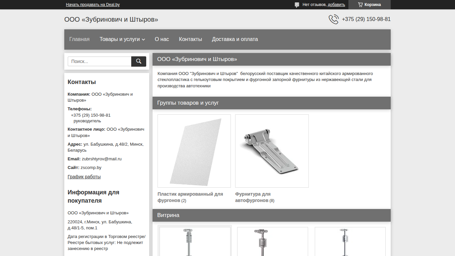The height and width of the screenshot is (256, 455).
Task: Open the График работы link
Action: 84,177
